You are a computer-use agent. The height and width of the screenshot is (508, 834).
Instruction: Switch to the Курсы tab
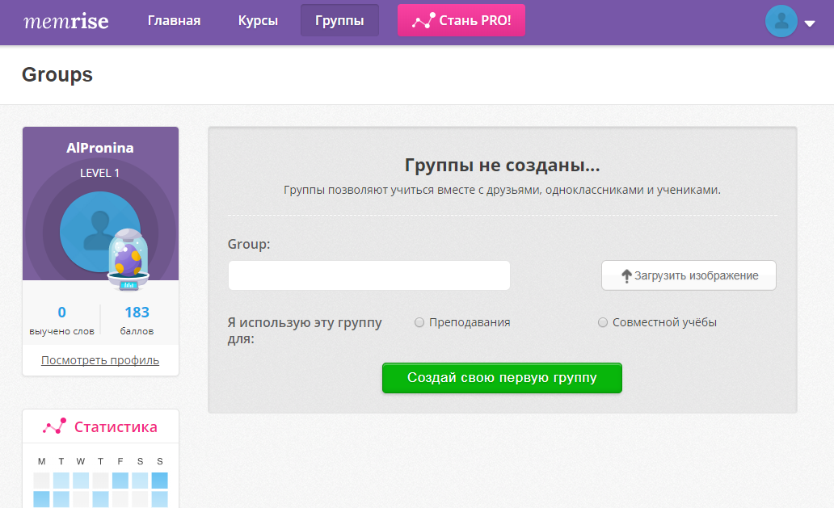pos(258,21)
